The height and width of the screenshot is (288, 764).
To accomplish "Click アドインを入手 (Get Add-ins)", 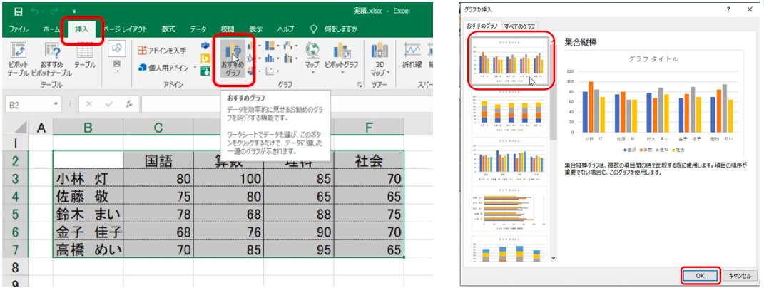I will click(x=161, y=51).
